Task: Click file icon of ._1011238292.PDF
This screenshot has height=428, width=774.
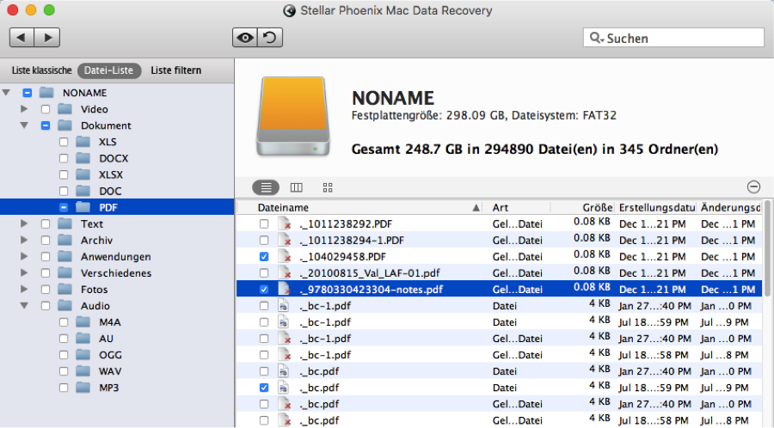Action: 284,223
